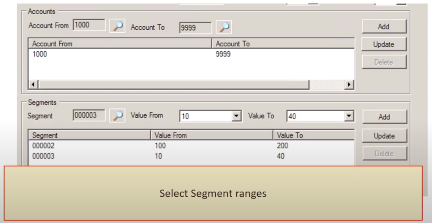Open Account From lookup magnifier
The image size is (432, 223).
click(117, 26)
